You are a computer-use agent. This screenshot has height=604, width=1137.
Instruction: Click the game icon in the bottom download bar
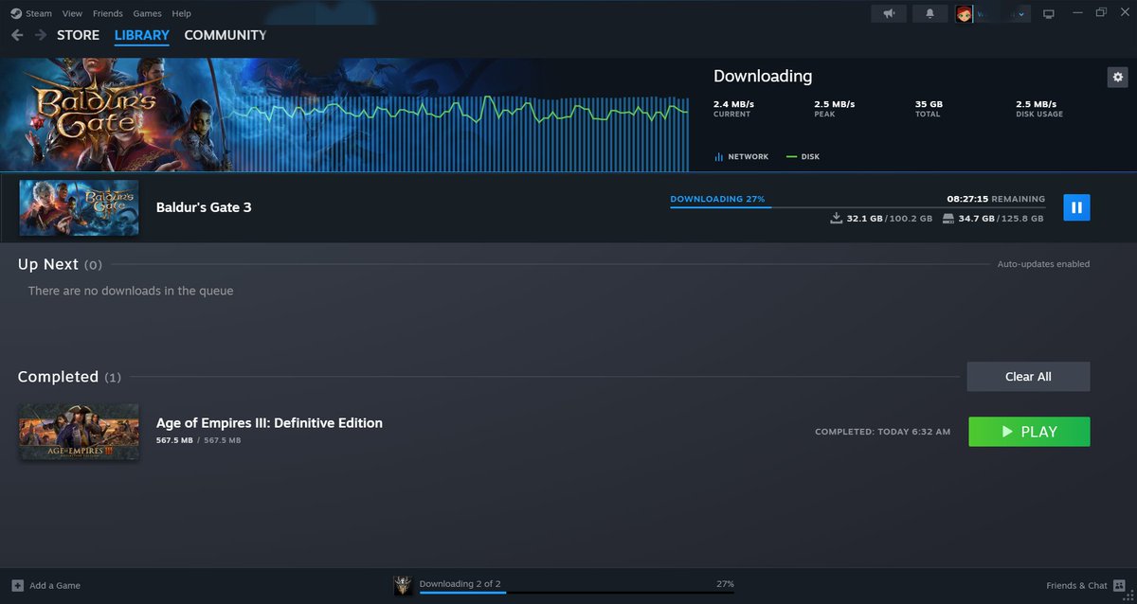click(x=403, y=586)
